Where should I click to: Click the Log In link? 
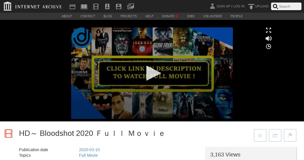pyautogui.click(x=239, y=6)
